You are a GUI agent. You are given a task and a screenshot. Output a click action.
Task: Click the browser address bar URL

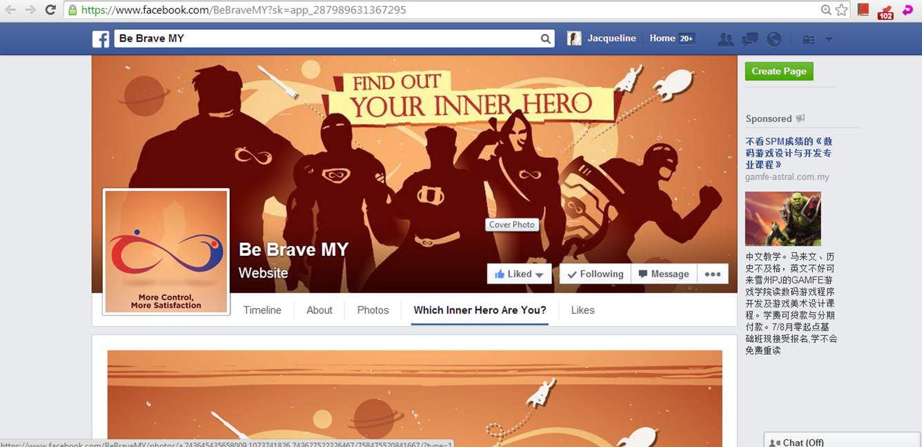coord(244,10)
